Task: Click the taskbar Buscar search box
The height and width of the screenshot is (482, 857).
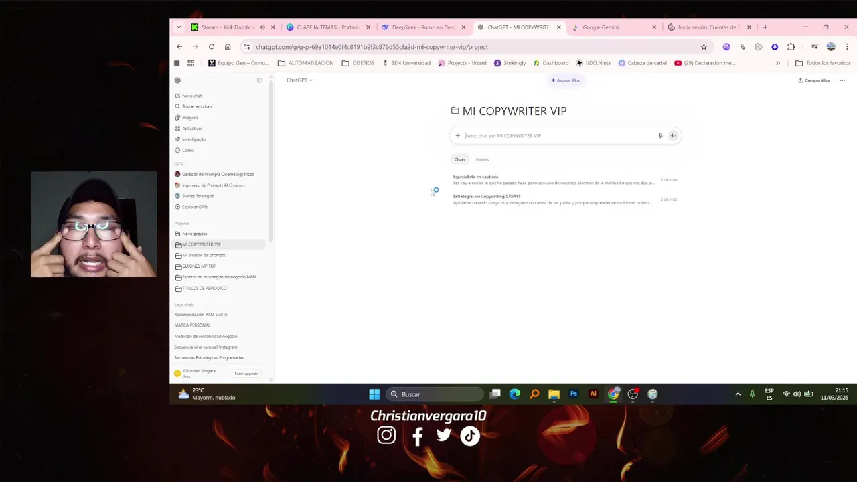Action: coord(435,394)
